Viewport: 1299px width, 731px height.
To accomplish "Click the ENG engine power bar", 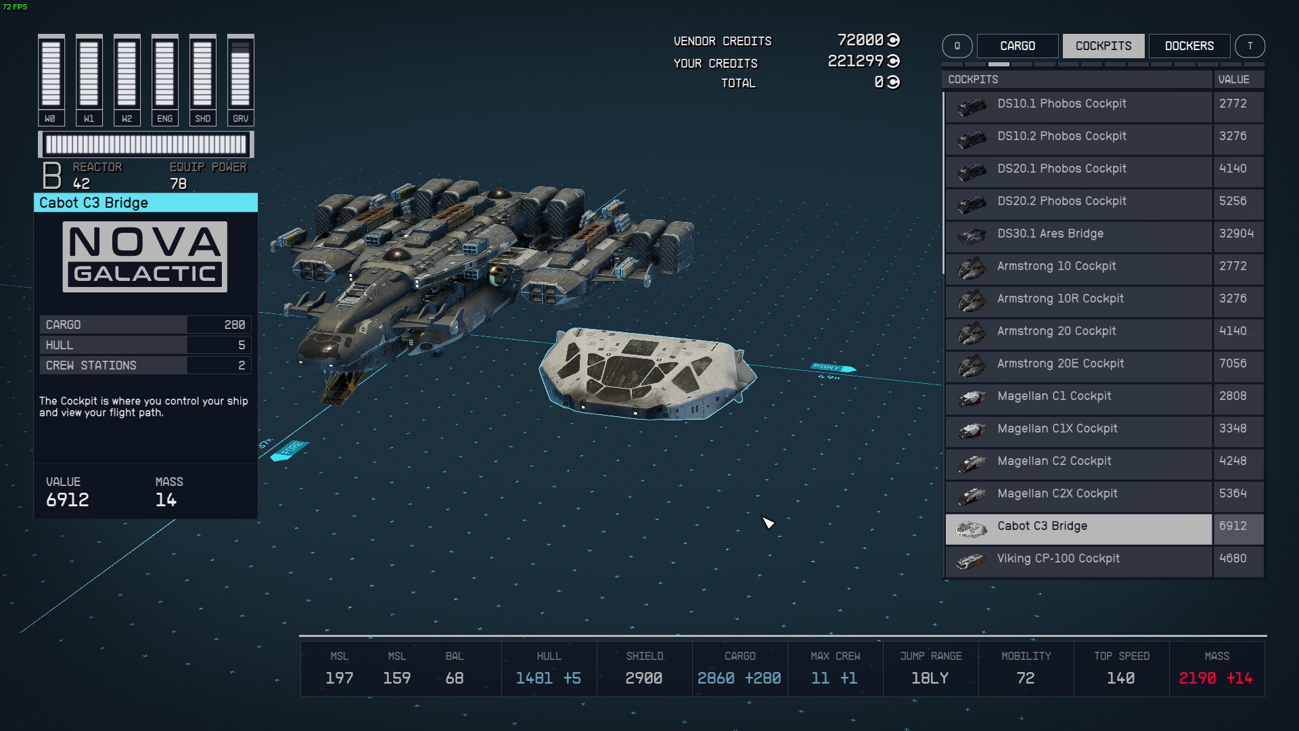I will pos(164,80).
